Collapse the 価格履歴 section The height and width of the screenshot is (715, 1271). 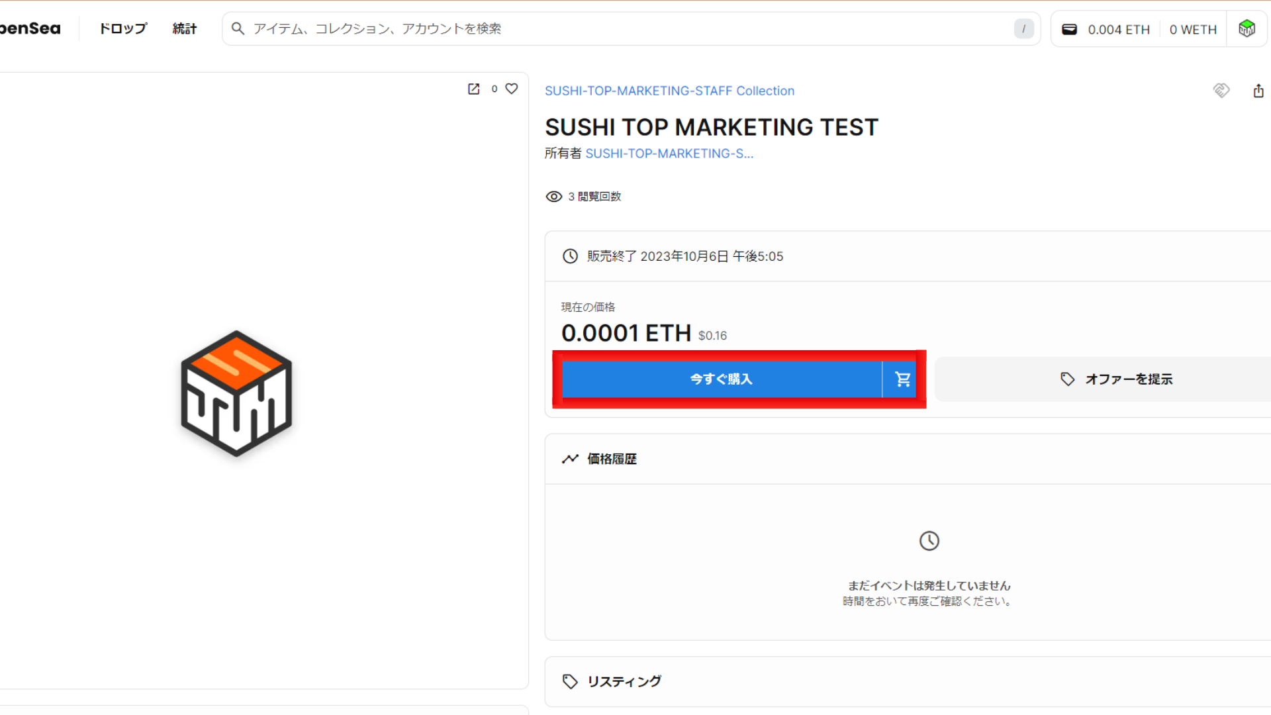[x=908, y=459]
